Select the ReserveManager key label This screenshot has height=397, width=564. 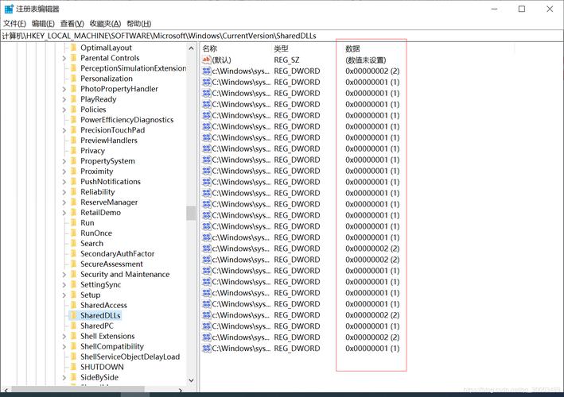[x=109, y=202]
